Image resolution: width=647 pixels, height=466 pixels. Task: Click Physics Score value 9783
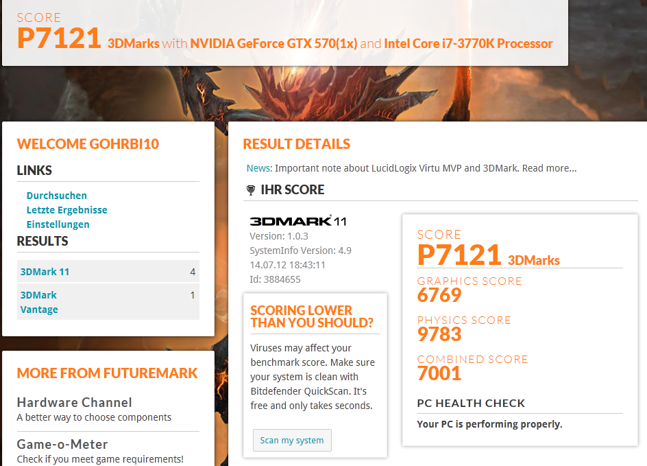pos(439,334)
